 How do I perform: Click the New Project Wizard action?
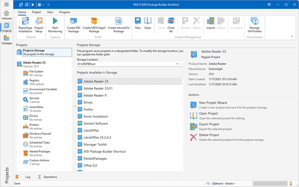pyautogui.click(x=213, y=103)
